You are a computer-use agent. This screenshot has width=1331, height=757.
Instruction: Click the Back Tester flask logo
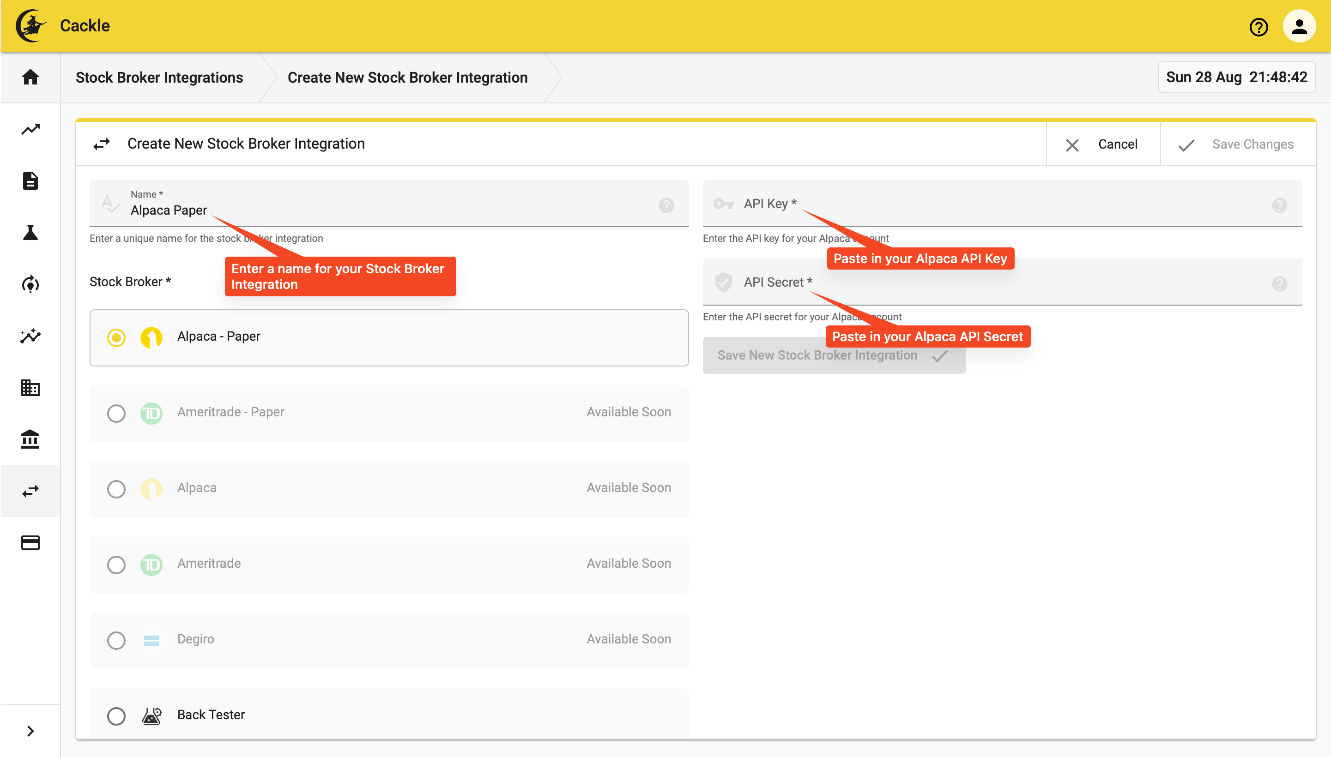coord(151,716)
